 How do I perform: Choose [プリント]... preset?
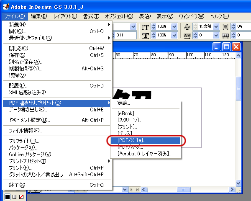146,127
